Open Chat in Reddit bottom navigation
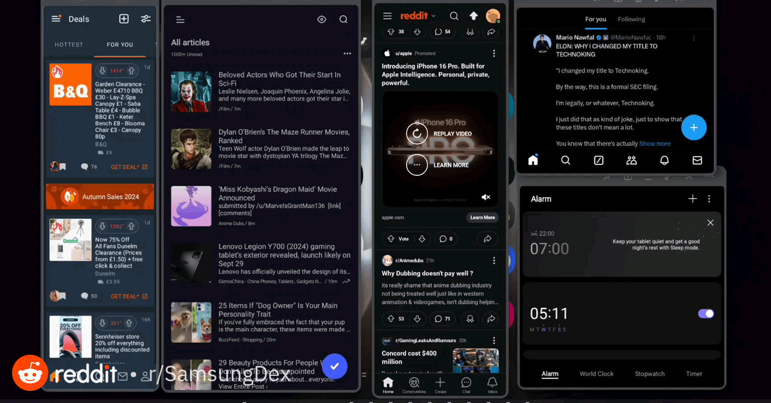 tap(466, 385)
